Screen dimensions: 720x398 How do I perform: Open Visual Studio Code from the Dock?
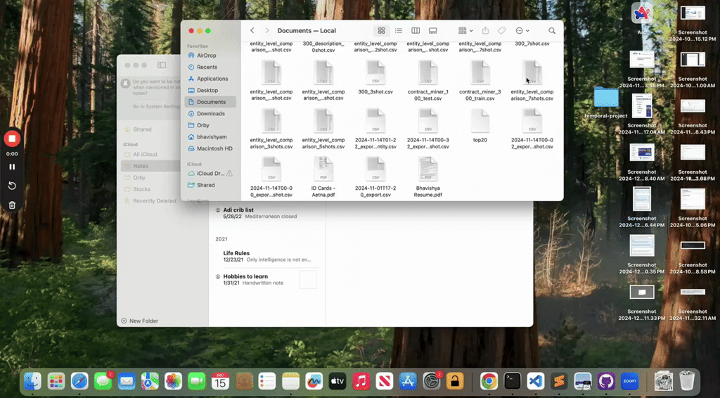pos(536,381)
